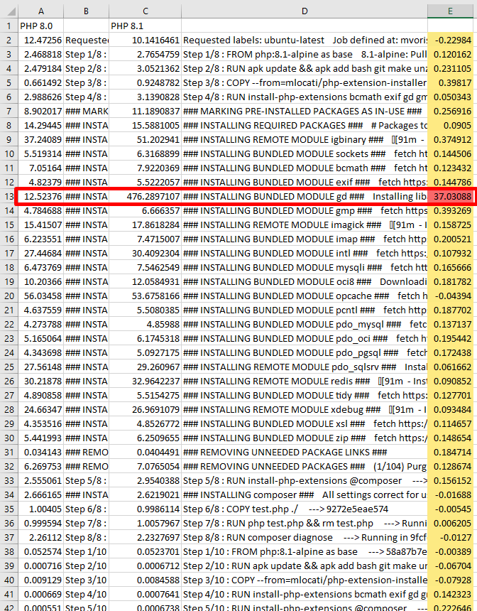The image size is (477, 611).
Task: Click 'Step 2/8 : RUN apk update' cell
Action: click(305, 69)
